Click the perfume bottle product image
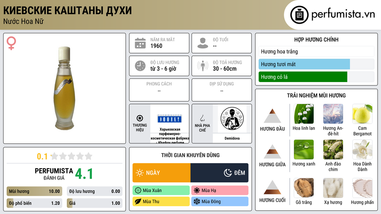 click(x=64, y=88)
